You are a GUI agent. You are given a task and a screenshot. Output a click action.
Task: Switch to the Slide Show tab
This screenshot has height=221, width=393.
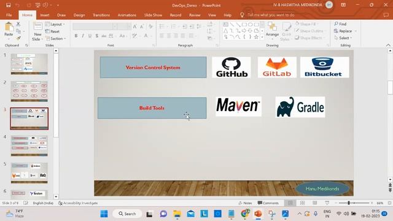tap(153, 15)
